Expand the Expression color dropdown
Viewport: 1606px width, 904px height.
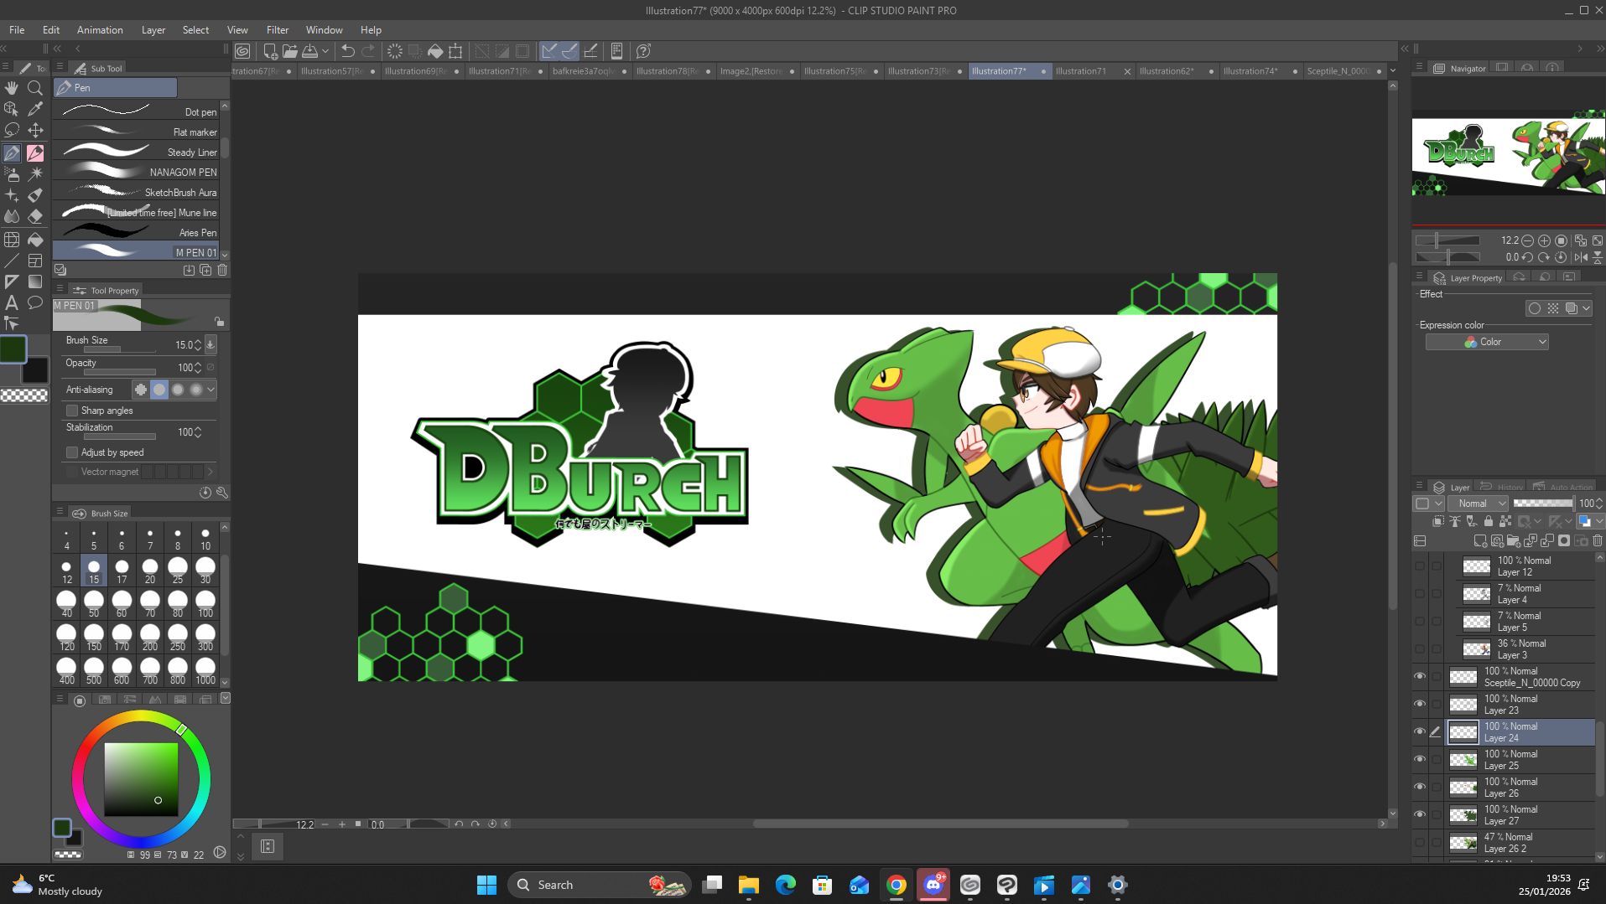[x=1486, y=342]
